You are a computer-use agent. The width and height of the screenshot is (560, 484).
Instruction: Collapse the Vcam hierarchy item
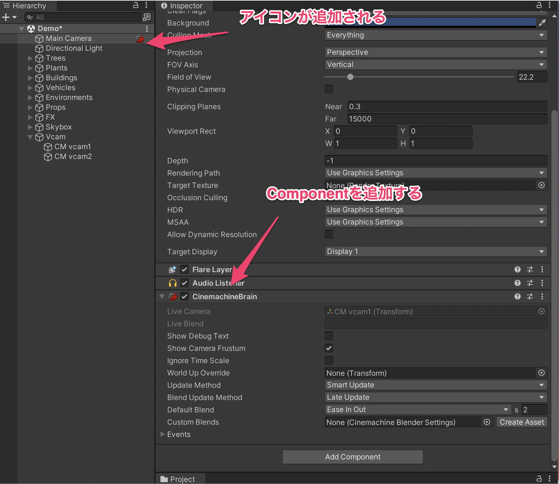pyautogui.click(x=30, y=137)
